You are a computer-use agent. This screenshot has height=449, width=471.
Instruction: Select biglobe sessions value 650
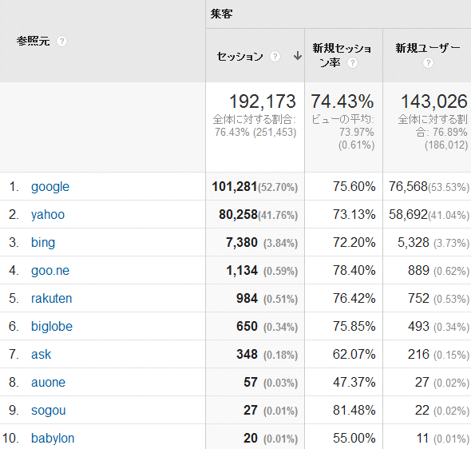pos(247,327)
